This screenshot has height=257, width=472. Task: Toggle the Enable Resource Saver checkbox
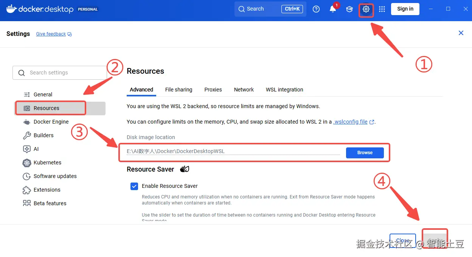[x=134, y=186]
